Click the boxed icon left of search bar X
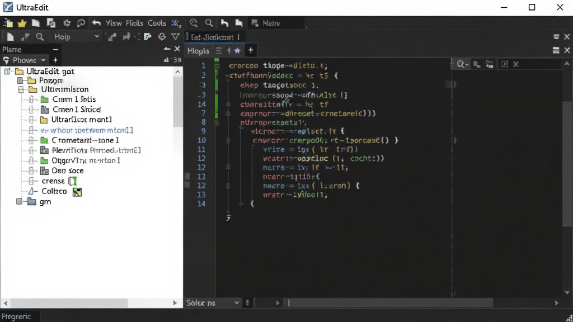 pyautogui.click(x=505, y=64)
